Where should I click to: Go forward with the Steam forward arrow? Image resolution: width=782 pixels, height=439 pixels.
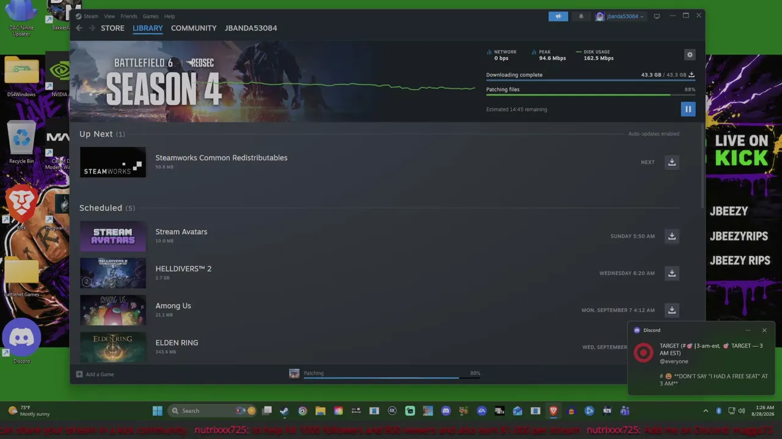[92, 28]
